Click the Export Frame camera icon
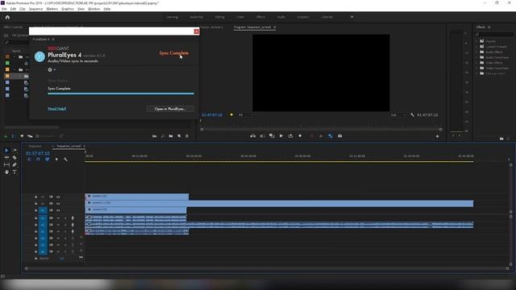Viewport: 516px width, 290px height. (x=340, y=136)
